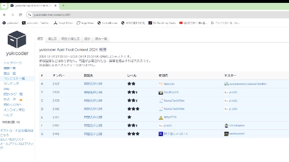The image size is (289, 162).
Task: Open problem 3111 title link
Action: pyautogui.click(x=93, y=117)
